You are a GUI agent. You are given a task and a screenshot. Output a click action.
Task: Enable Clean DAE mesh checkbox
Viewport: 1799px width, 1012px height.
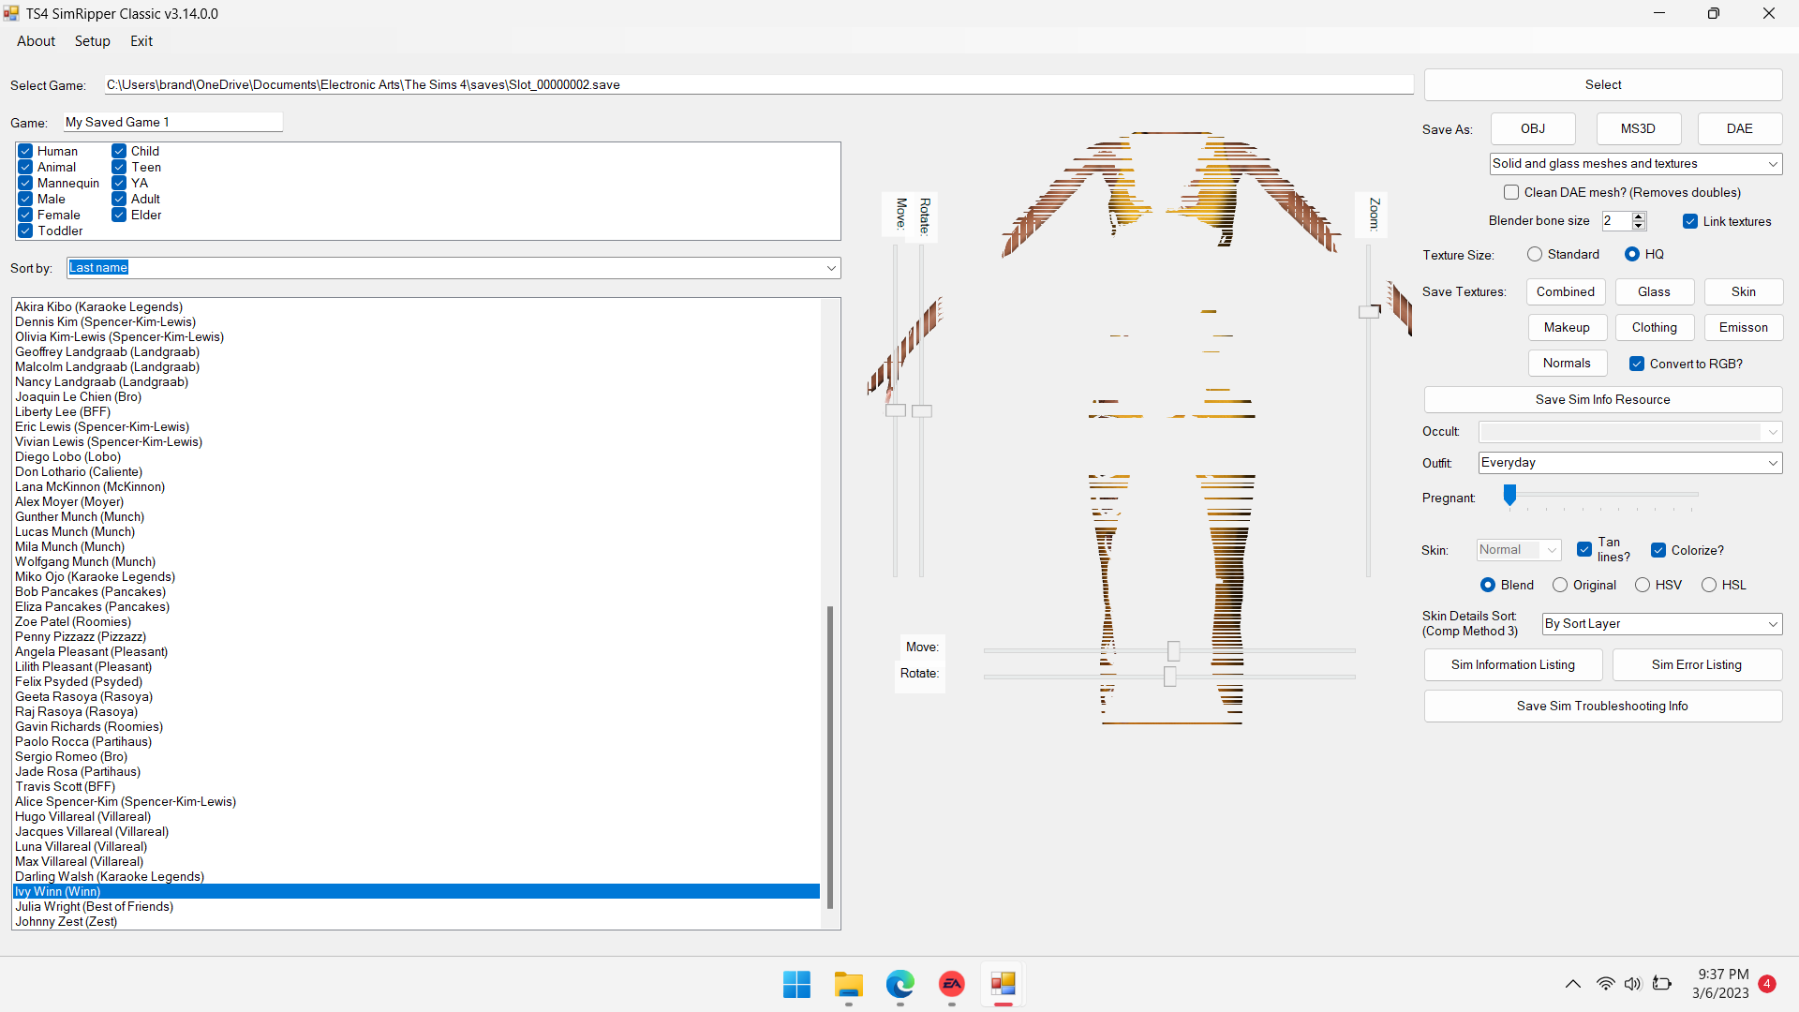coord(1511,192)
